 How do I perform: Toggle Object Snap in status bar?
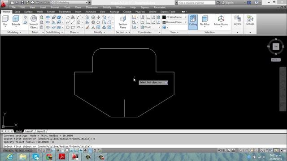click(x=62, y=151)
